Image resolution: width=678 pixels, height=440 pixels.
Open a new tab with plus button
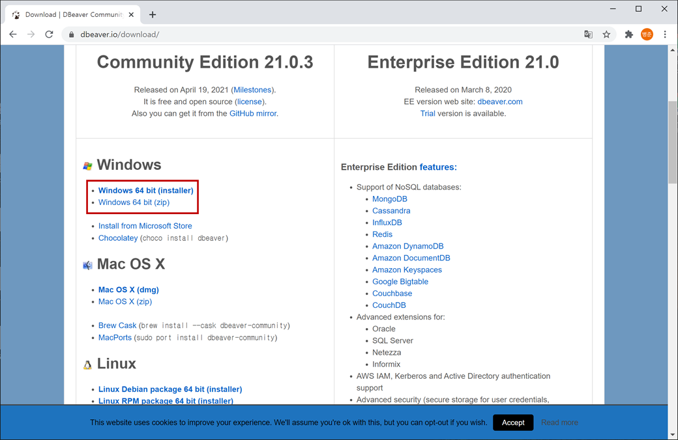[152, 15]
